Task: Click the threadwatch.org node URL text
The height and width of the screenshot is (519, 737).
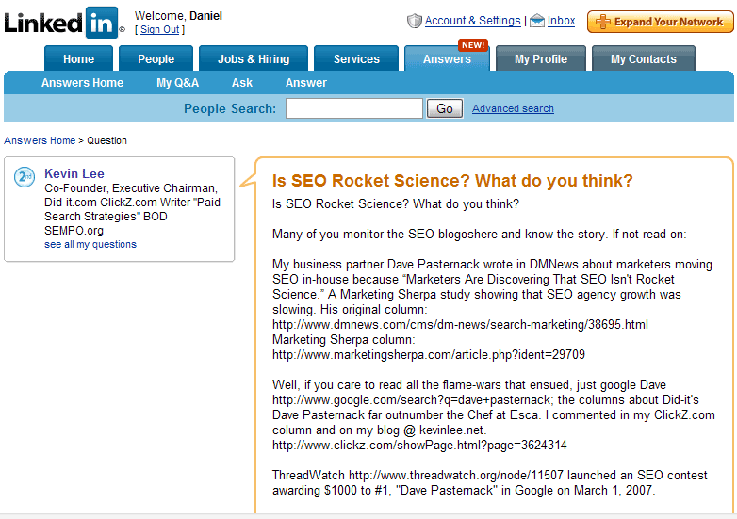Action: coord(456,475)
